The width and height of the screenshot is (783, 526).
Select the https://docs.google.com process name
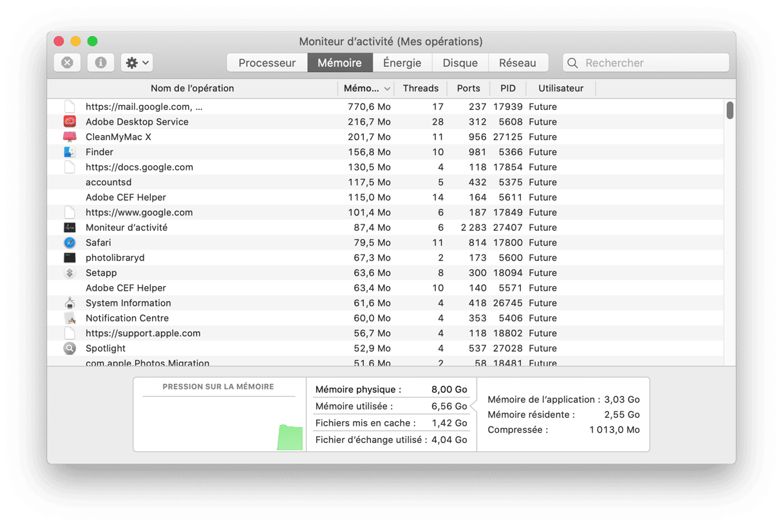[140, 167]
